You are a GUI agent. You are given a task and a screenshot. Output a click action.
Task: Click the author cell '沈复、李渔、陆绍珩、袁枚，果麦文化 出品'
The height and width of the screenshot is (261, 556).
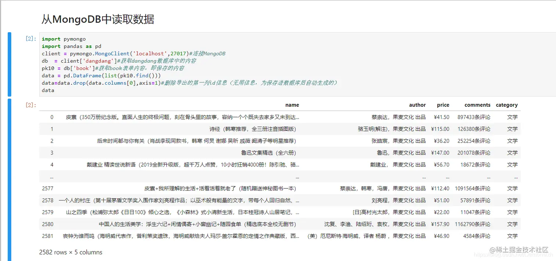coord(375,224)
